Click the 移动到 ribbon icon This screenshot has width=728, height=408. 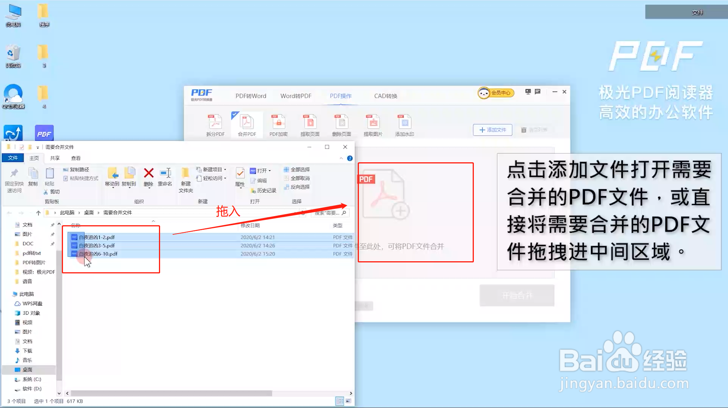112,177
